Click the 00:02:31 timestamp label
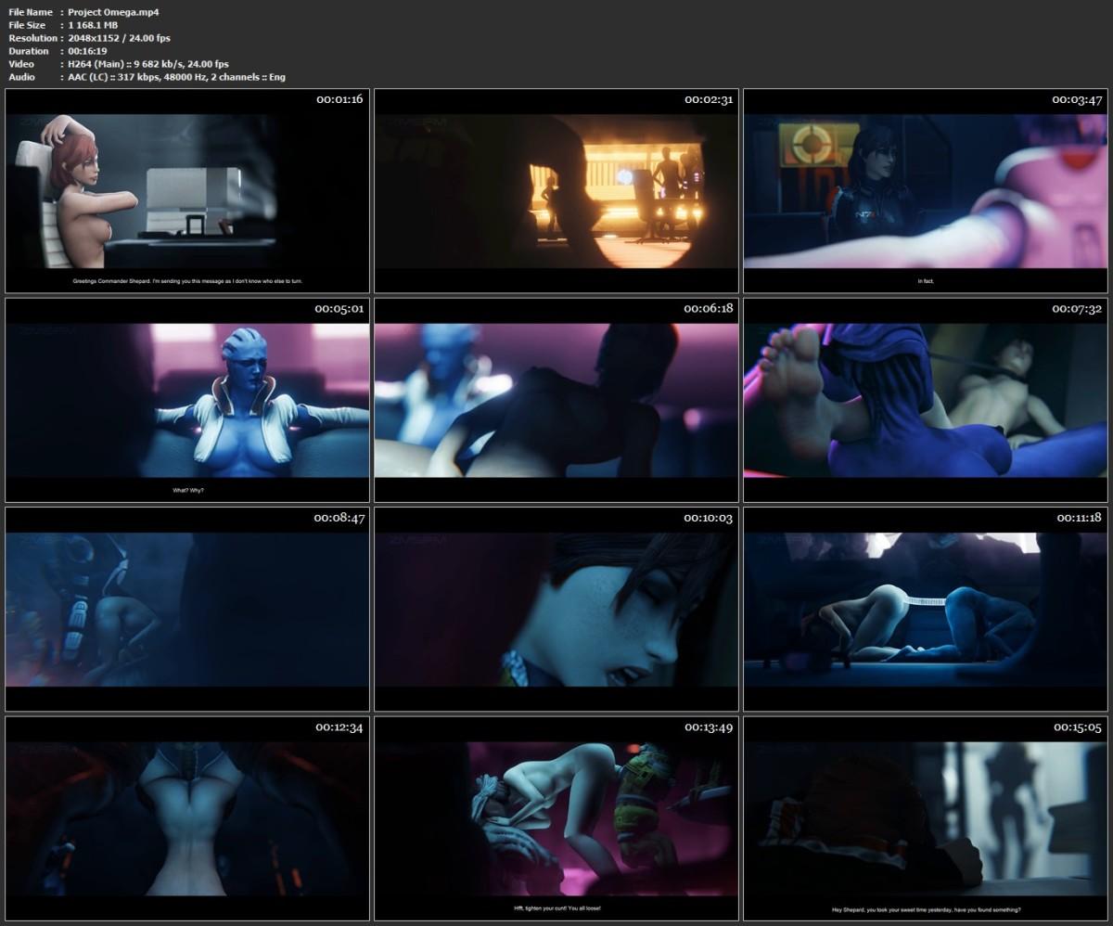This screenshot has width=1113, height=926. 709,99
